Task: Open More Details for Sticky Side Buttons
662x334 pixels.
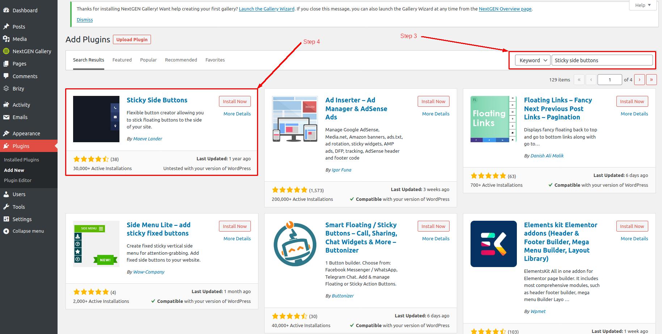Action: tap(237, 114)
